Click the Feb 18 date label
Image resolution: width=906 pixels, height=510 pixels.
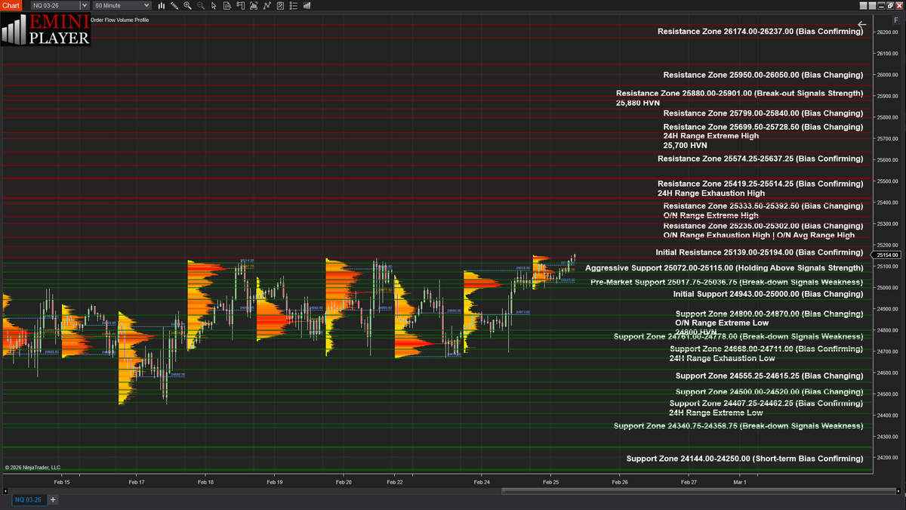tap(205, 481)
